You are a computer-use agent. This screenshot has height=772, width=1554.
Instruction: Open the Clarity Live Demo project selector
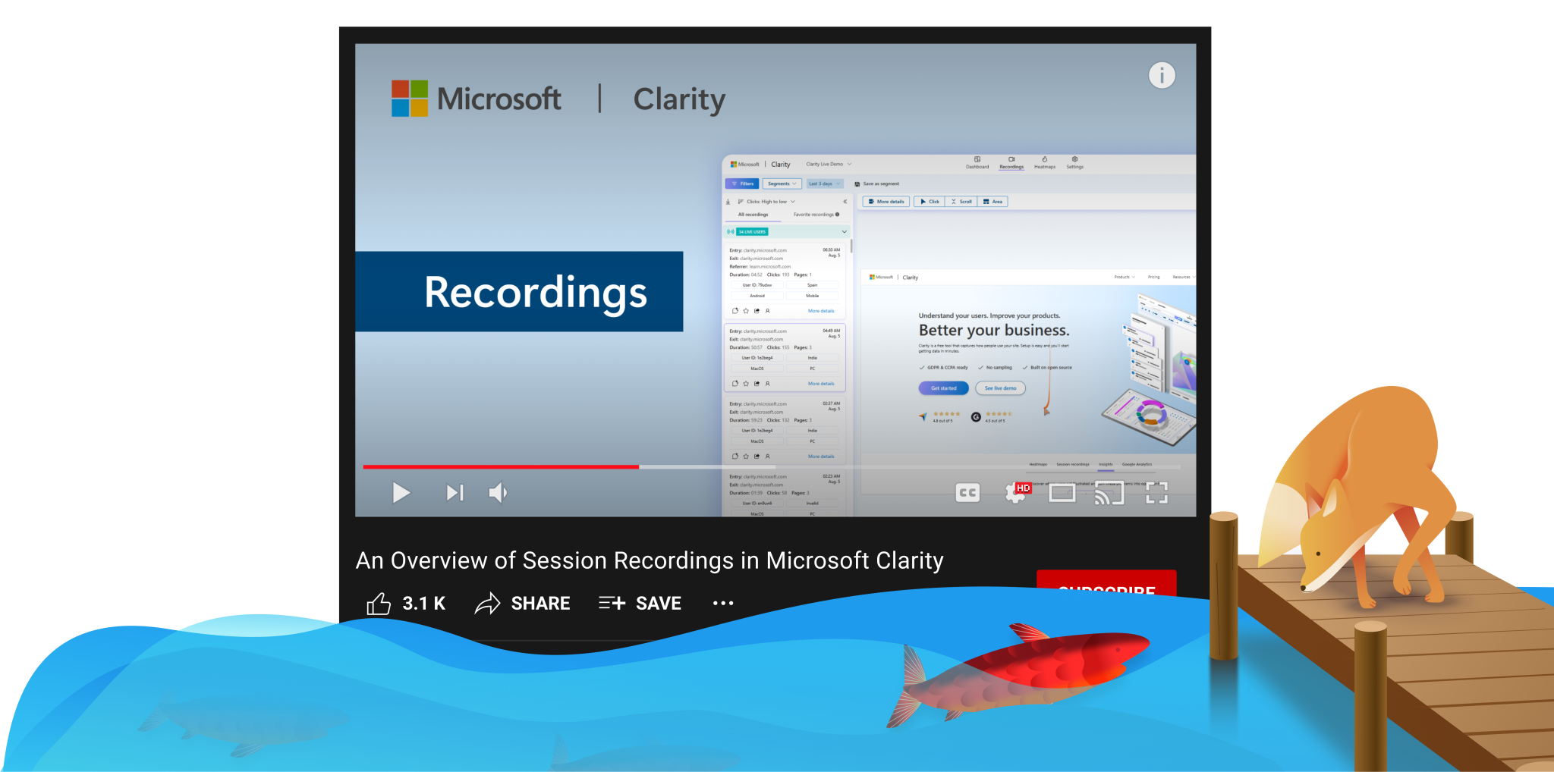coord(826,164)
